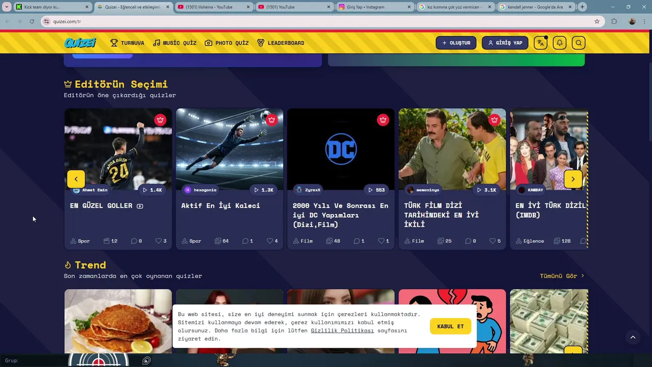Open lahmacun Trend quiz thumbnail

[118, 321]
